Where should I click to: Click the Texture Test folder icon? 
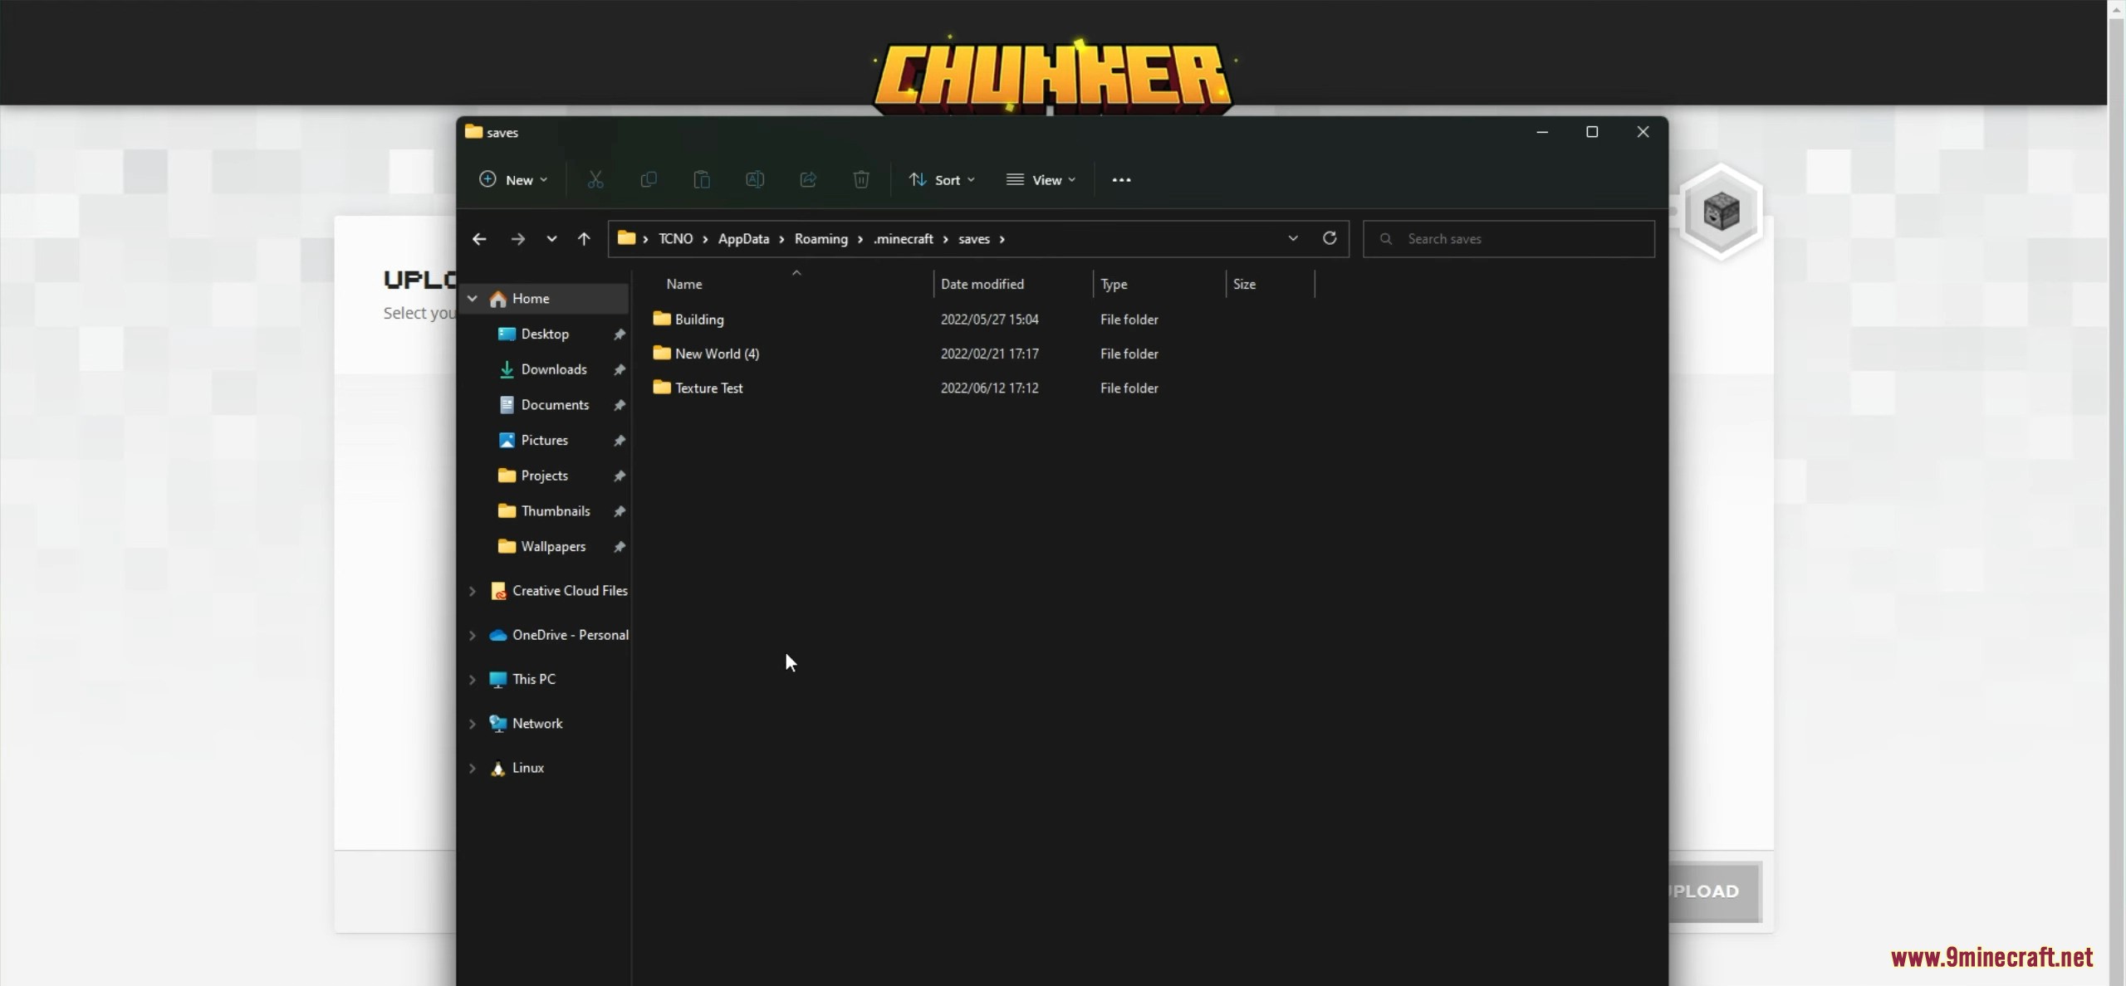click(662, 387)
